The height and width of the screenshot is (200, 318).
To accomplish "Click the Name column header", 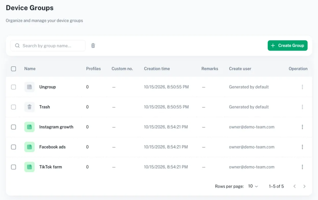I will 30,69.
